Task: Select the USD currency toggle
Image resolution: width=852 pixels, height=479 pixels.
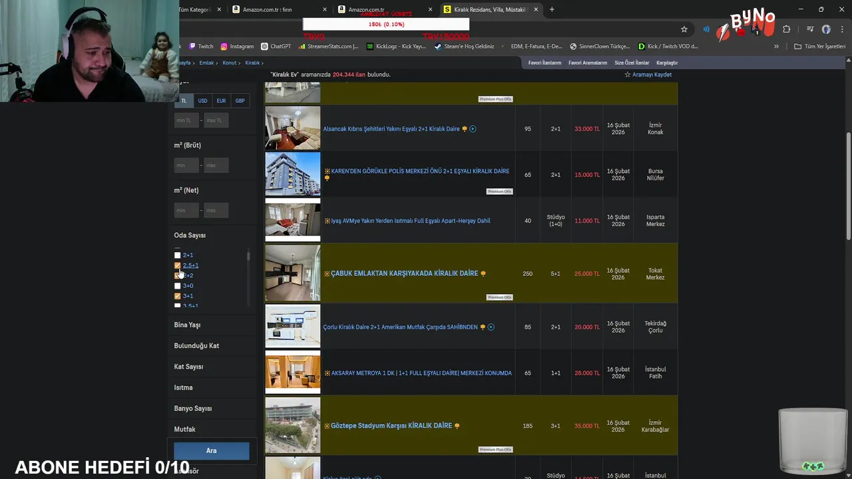Action: click(x=202, y=101)
